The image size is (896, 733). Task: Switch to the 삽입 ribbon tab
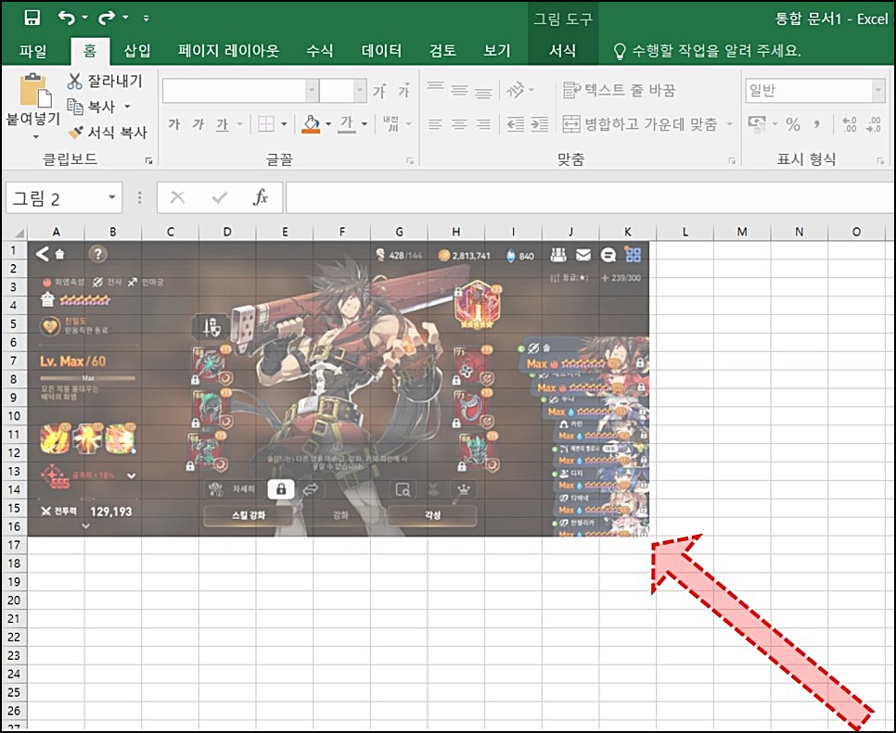tap(137, 51)
